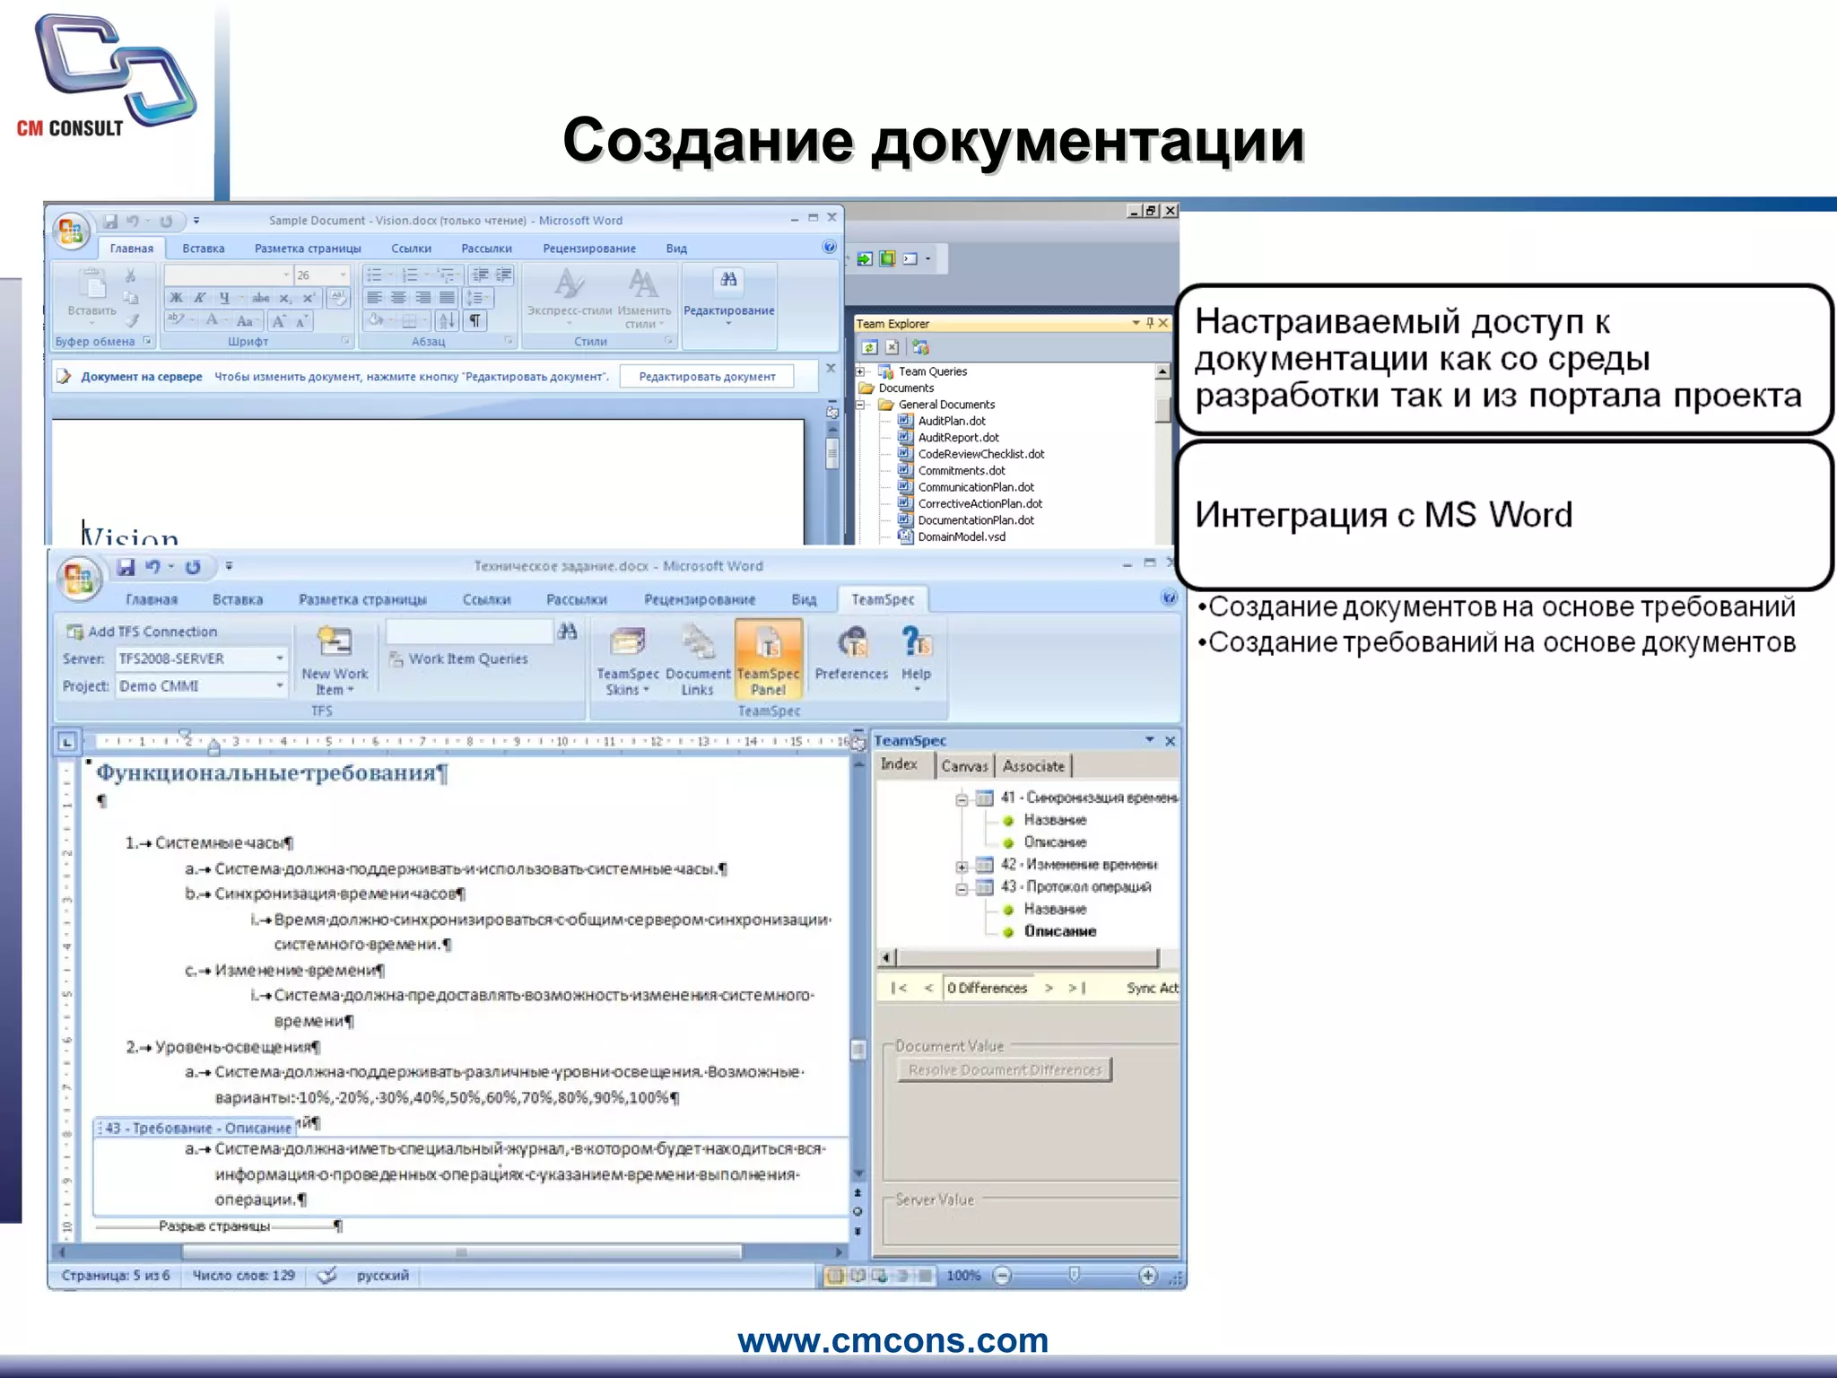Switch to Вставка tab in Vision.docx window
The width and height of the screenshot is (1837, 1378).
click(x=204, y=249)
